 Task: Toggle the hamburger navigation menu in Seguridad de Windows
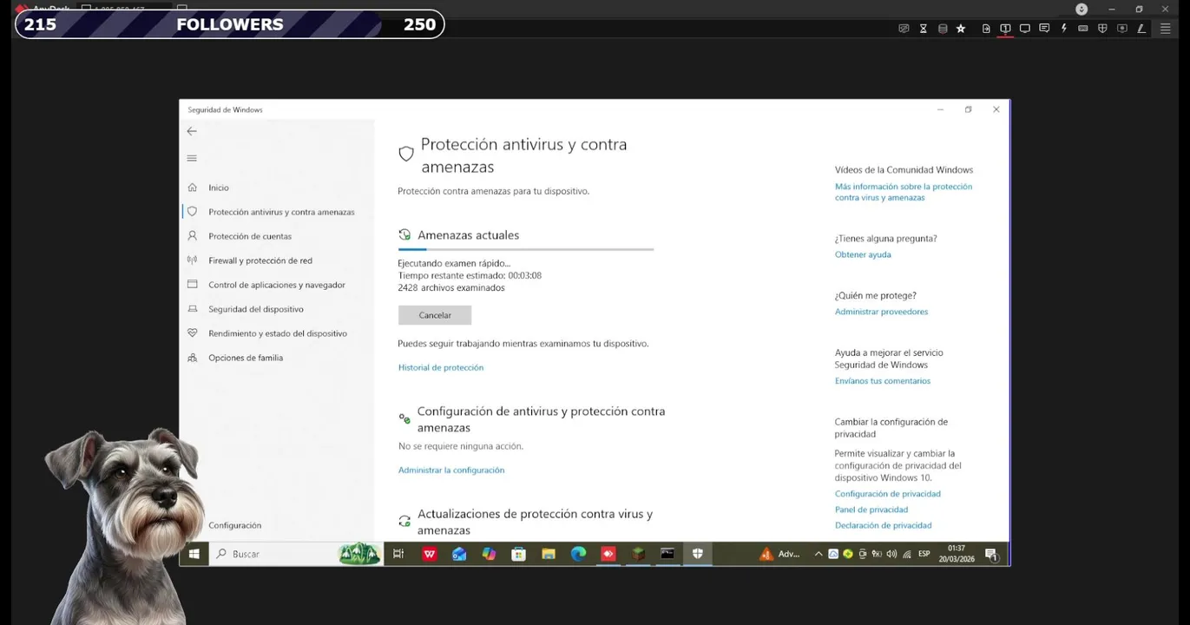pos(192,158)
